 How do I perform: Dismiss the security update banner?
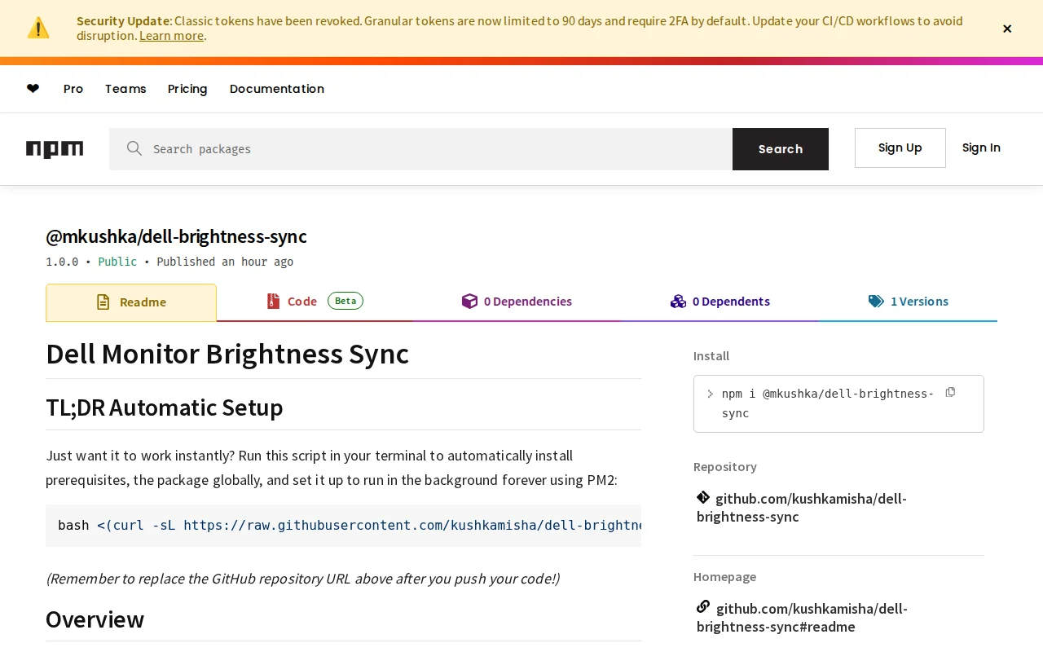pyautogui.click(x=1007, y=29)
